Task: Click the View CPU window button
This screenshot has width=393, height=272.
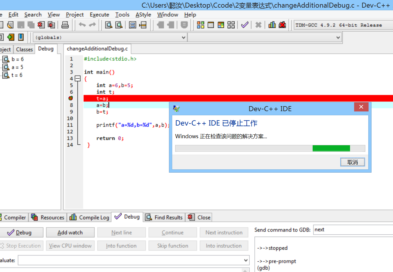Action: (70, 246)
